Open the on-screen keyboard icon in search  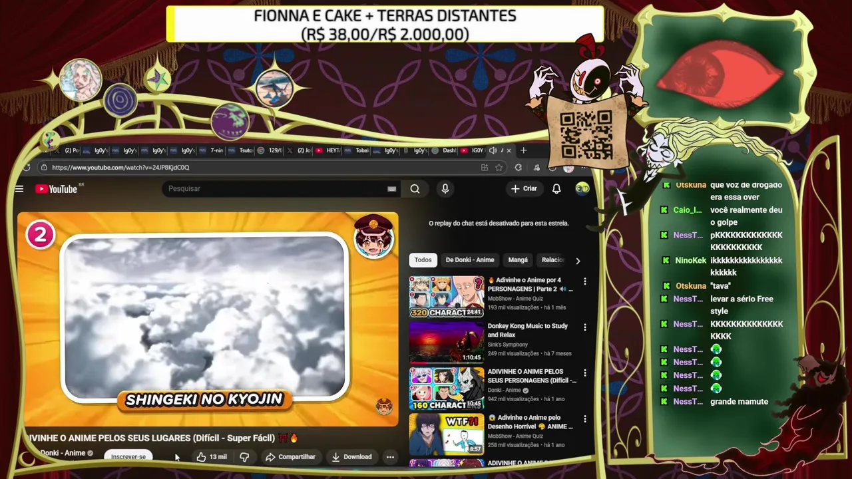[x=392, y=189]
